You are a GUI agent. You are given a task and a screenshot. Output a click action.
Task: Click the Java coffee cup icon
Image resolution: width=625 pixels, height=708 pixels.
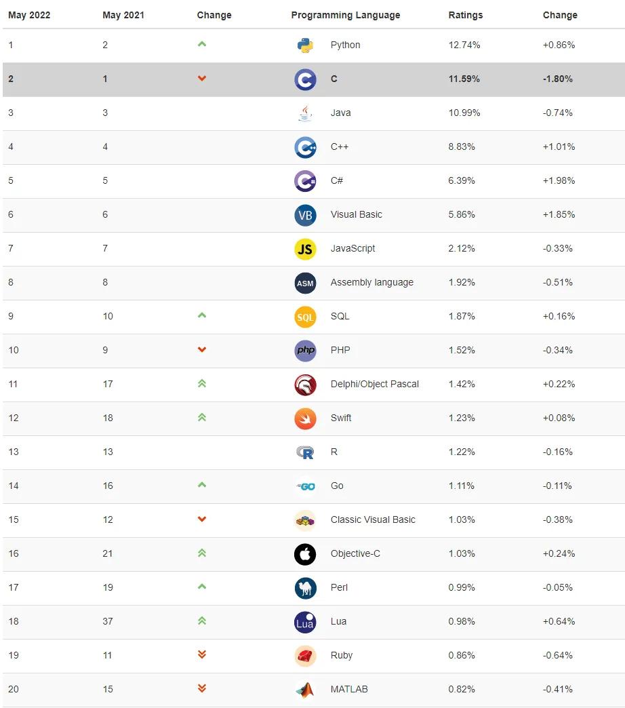[305, 113]
